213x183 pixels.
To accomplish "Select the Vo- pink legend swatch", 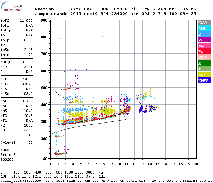I will [x=204, y=46].
